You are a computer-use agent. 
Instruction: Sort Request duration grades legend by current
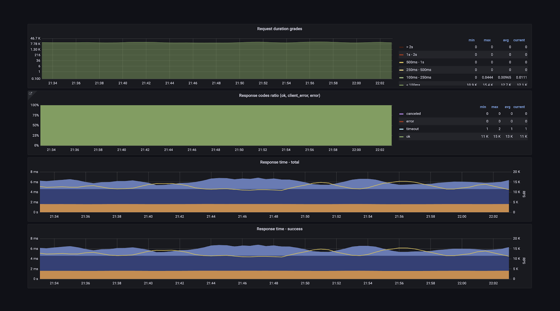coord(519,40)
